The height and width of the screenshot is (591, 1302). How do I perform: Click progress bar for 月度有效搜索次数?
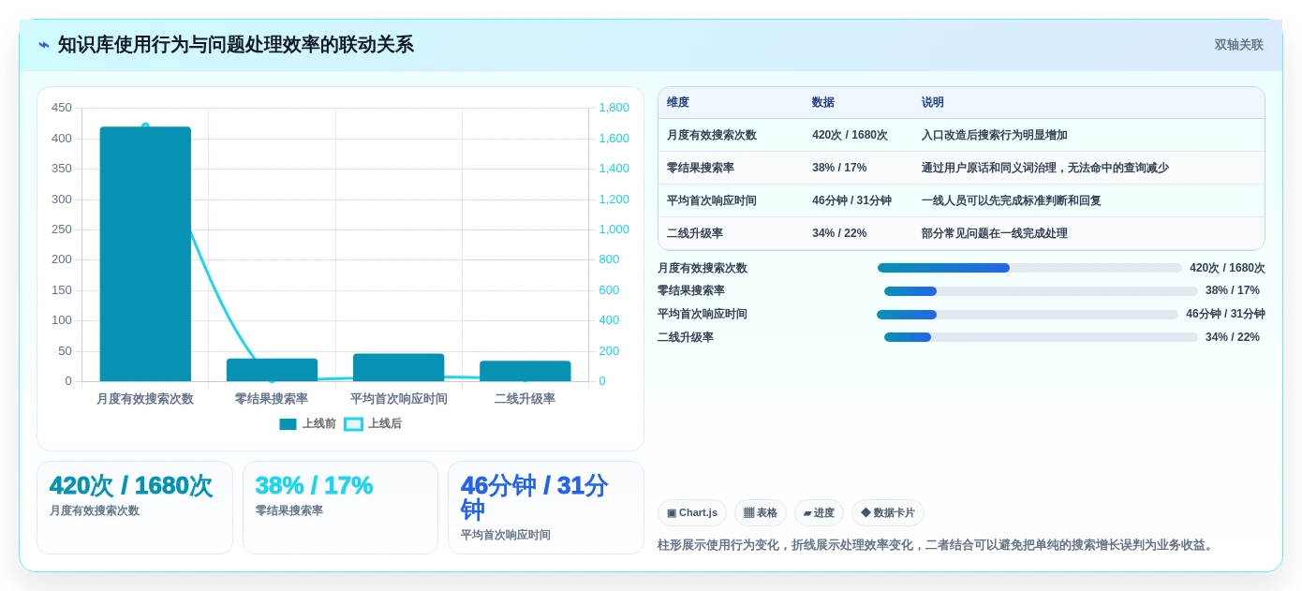[1029, 268]
